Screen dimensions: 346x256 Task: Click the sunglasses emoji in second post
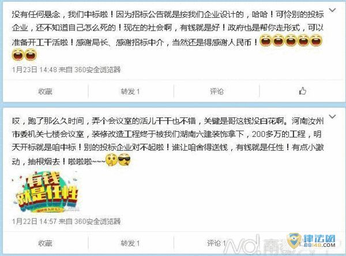[125, 160]
